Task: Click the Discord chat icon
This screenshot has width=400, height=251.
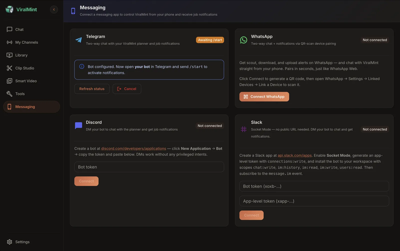Action: (78, 126)
